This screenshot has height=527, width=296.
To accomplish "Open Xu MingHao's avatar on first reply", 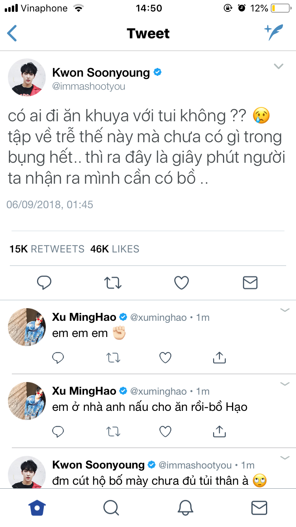I will click(27, 327).
